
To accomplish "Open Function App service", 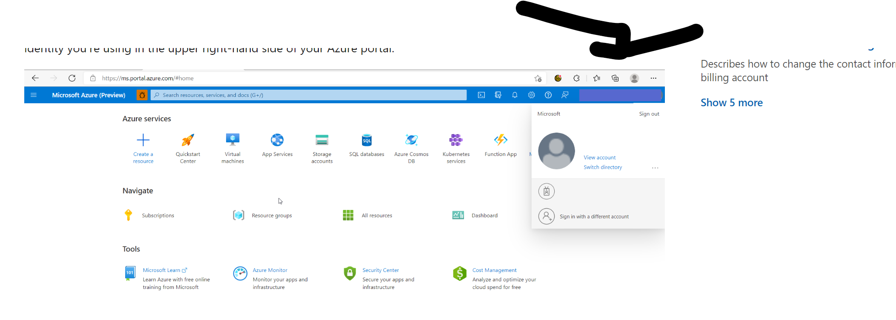I will point(501,145).
